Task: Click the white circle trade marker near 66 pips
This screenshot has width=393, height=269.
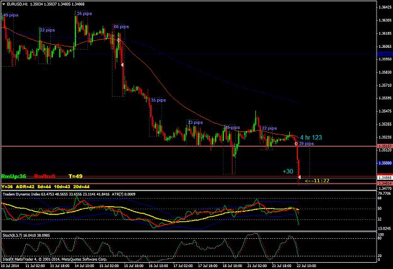Action: point(119,40)
